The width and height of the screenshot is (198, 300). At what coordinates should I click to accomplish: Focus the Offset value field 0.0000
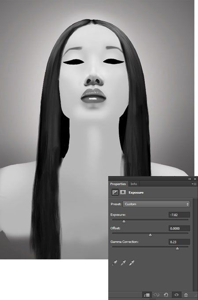click(179, 228)
